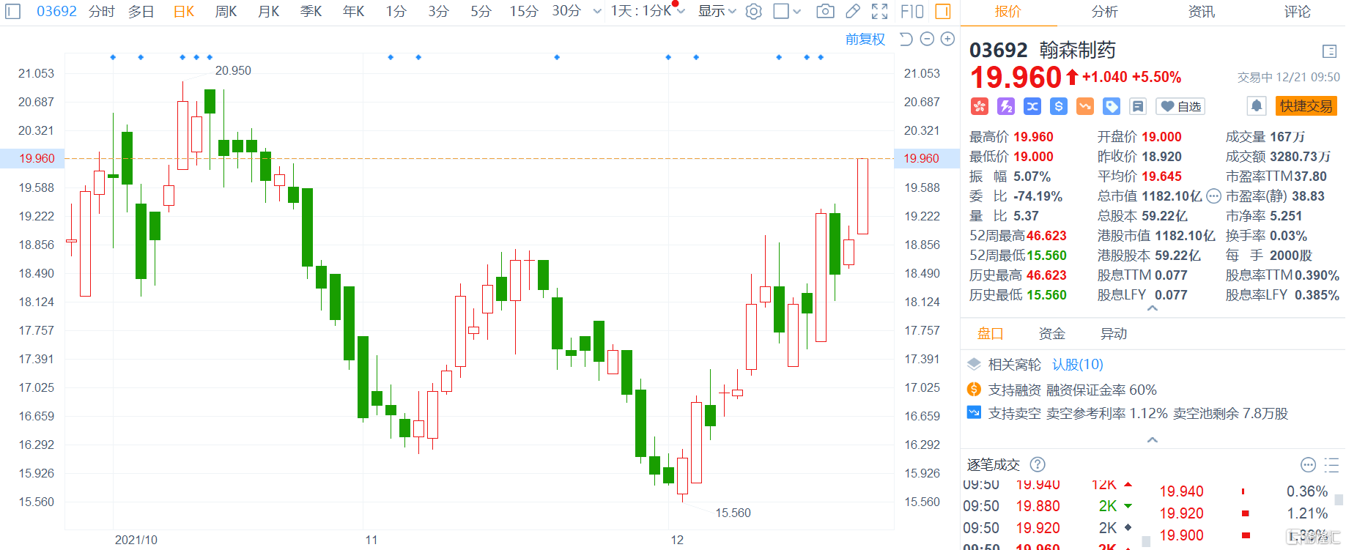Add stock to 自选 watchlist
The height and width of the screenshot is (550, 1346).
[x=1180, y=107]
